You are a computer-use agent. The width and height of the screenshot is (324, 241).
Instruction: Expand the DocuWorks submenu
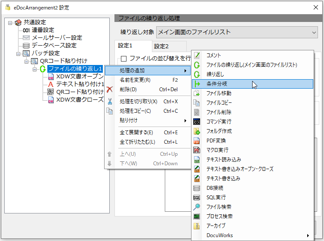coord(253,235)
